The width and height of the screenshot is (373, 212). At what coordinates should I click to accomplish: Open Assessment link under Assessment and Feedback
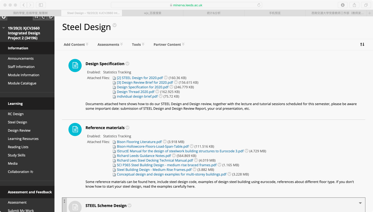point(17,202)
